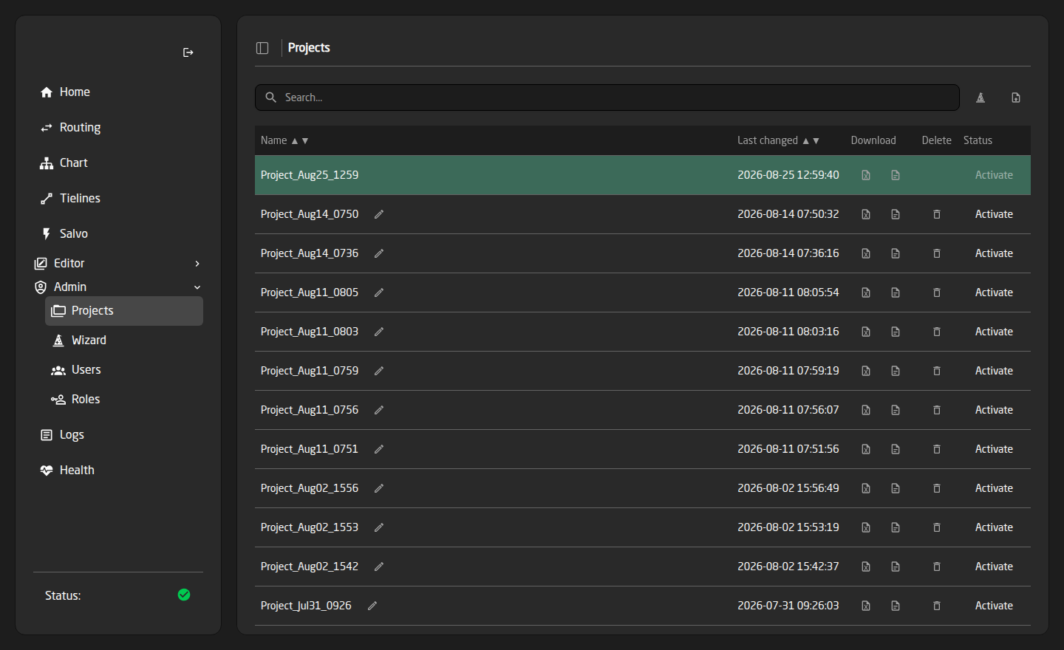The width and height of the screenshot is (1064, 650).
Task: Download document file for Project_Aug25_1259
Action: (896, 175)
